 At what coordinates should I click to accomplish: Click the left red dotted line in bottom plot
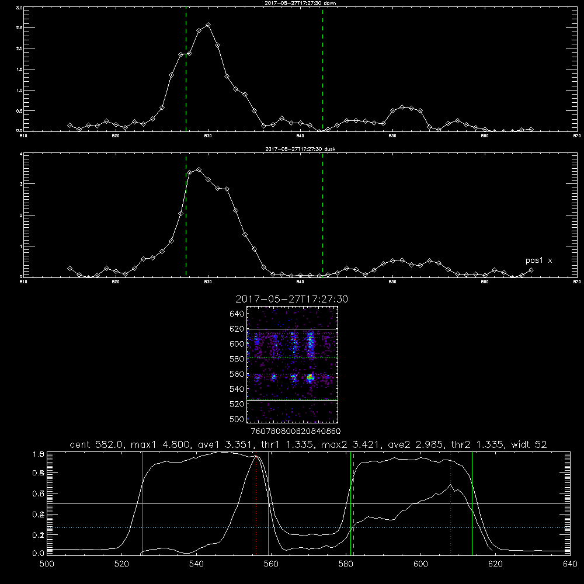tap(256, 503)
